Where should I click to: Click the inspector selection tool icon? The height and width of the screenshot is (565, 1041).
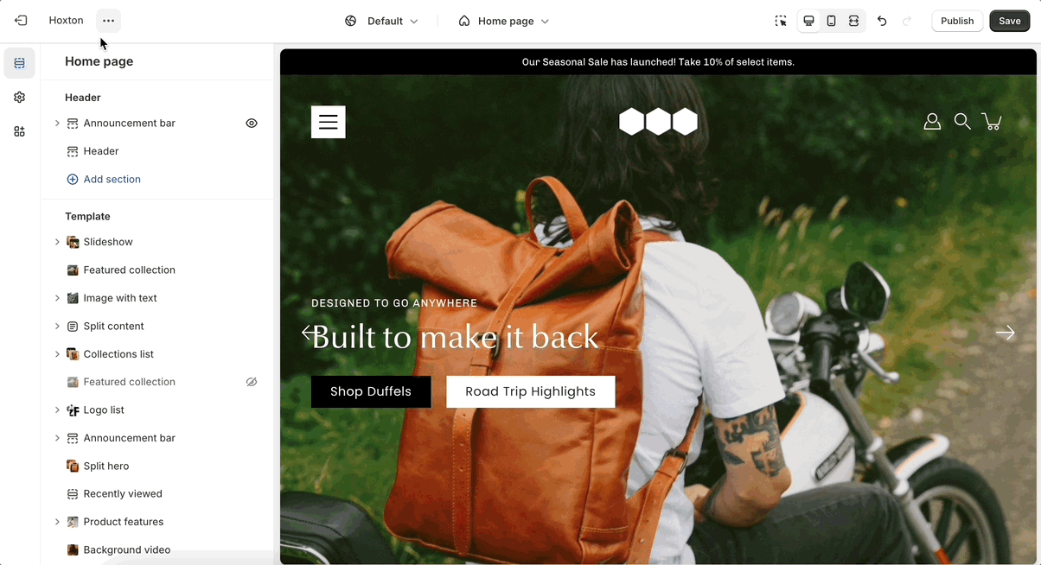tap(781, 21)
